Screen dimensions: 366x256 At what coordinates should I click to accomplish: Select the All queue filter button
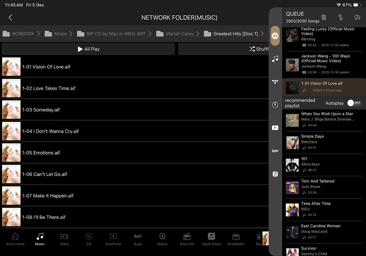pyautogui.click(x=275, y=36)
